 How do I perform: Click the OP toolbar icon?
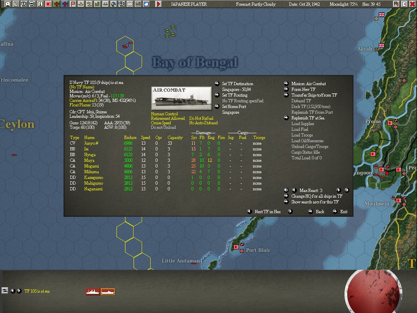(130, 4)
